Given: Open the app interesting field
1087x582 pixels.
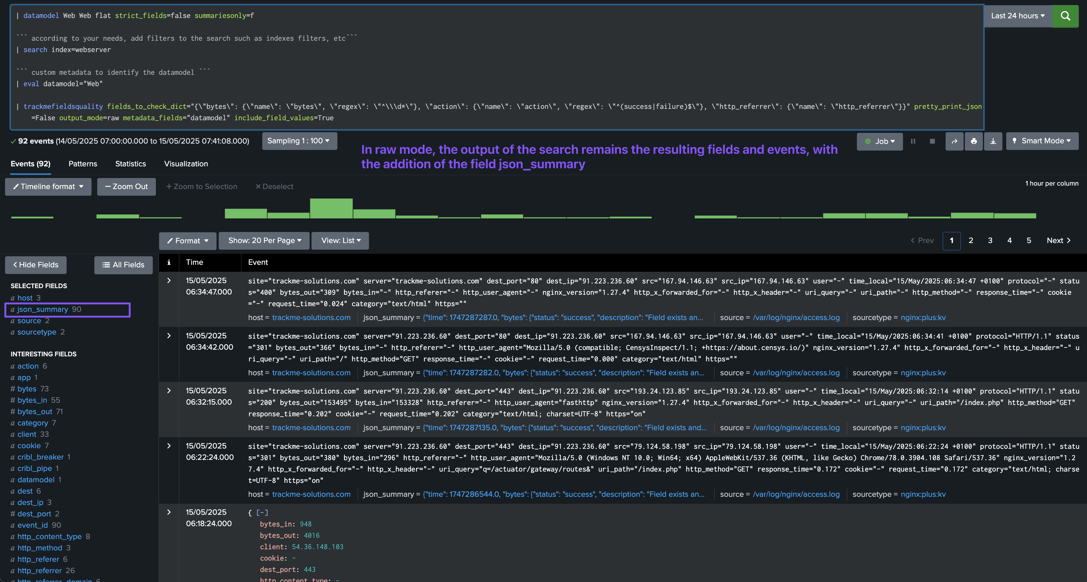Looking at the screenshot, I should coord(24,378).
